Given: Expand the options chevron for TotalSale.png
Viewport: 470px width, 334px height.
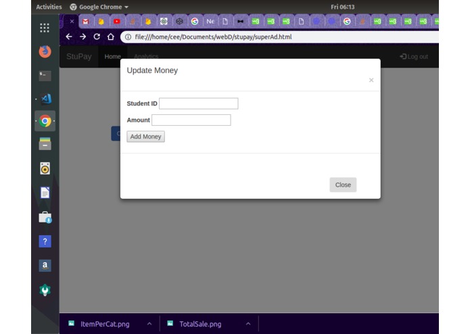Looking at the screenshot, I should coord(248,324).
